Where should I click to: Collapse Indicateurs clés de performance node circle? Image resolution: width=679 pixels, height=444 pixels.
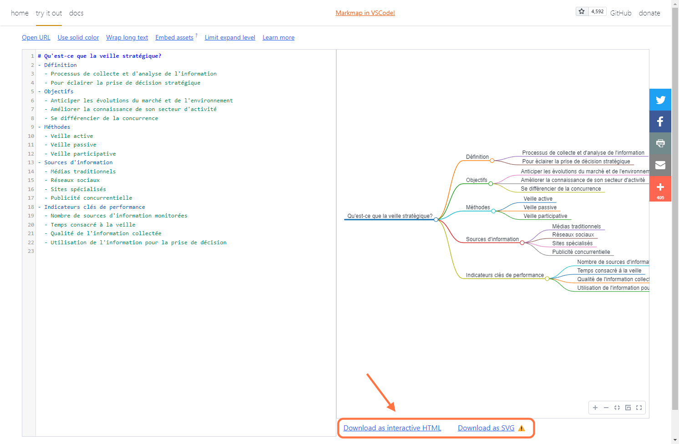pos(547,278)
